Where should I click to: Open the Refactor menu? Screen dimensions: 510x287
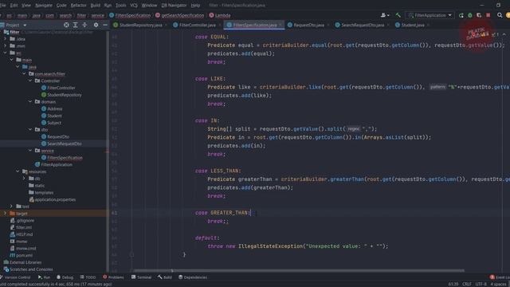click(x=78, y=6)
